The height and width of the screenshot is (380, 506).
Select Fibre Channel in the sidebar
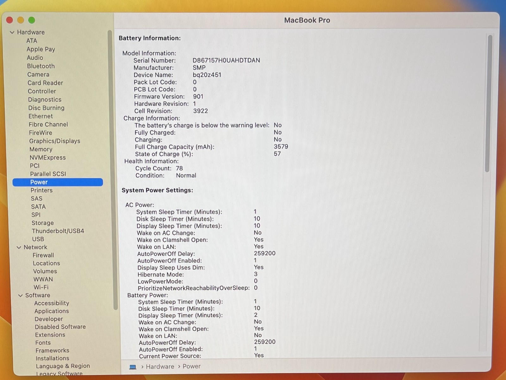48,124
